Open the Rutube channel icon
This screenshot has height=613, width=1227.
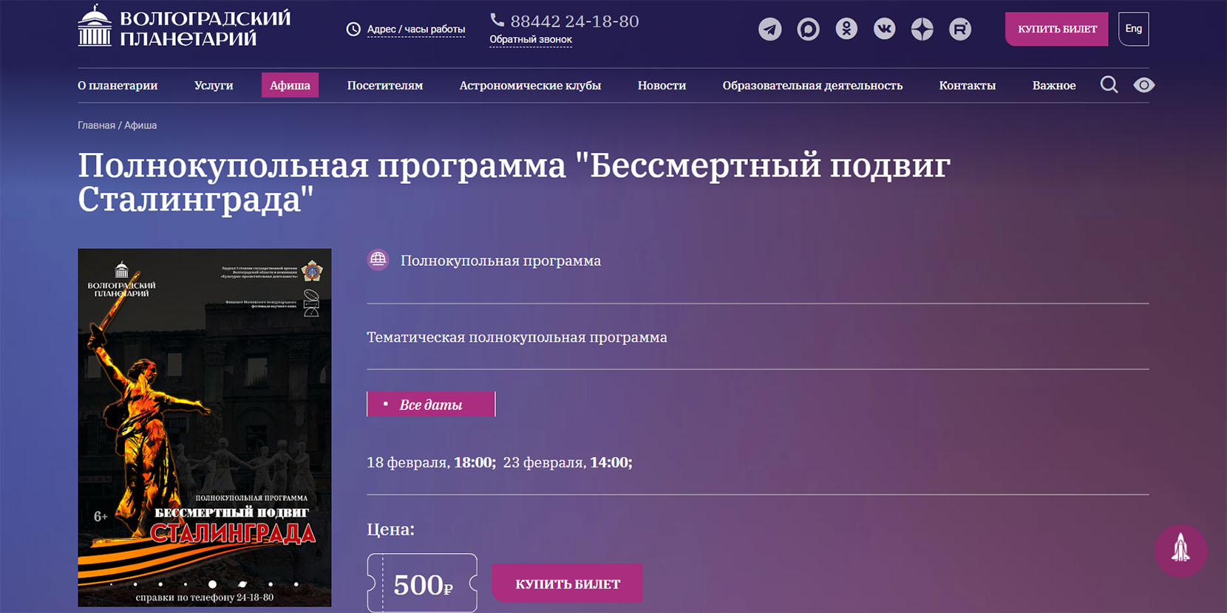(x=960, y=30)
